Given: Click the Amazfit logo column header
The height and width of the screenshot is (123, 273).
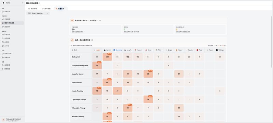Looking at the screenshot, I should (x=125, y=50).
